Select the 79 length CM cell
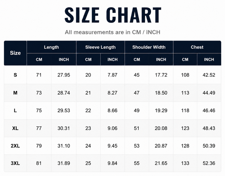This screenshot has height=176, width=225. click(x=39, y=146)
